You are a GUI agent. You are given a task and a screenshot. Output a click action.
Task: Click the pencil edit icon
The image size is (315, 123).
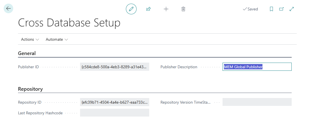coord(131,9)
